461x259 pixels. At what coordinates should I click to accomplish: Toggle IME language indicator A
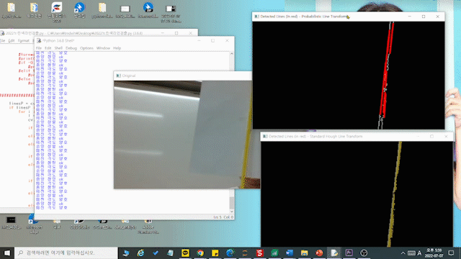[419, 253]
